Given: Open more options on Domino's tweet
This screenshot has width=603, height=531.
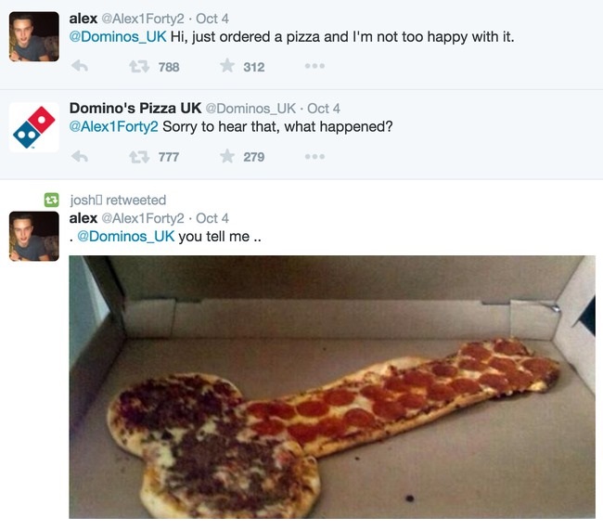Looking at the screenshot, I should point(314,156).
